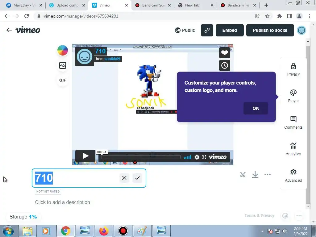Click the vimeo logo
The width and height of the screenshot is (316, 237).
28,30
